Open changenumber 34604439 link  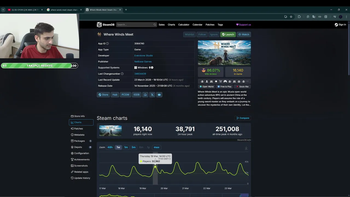(x=140, y=74)
